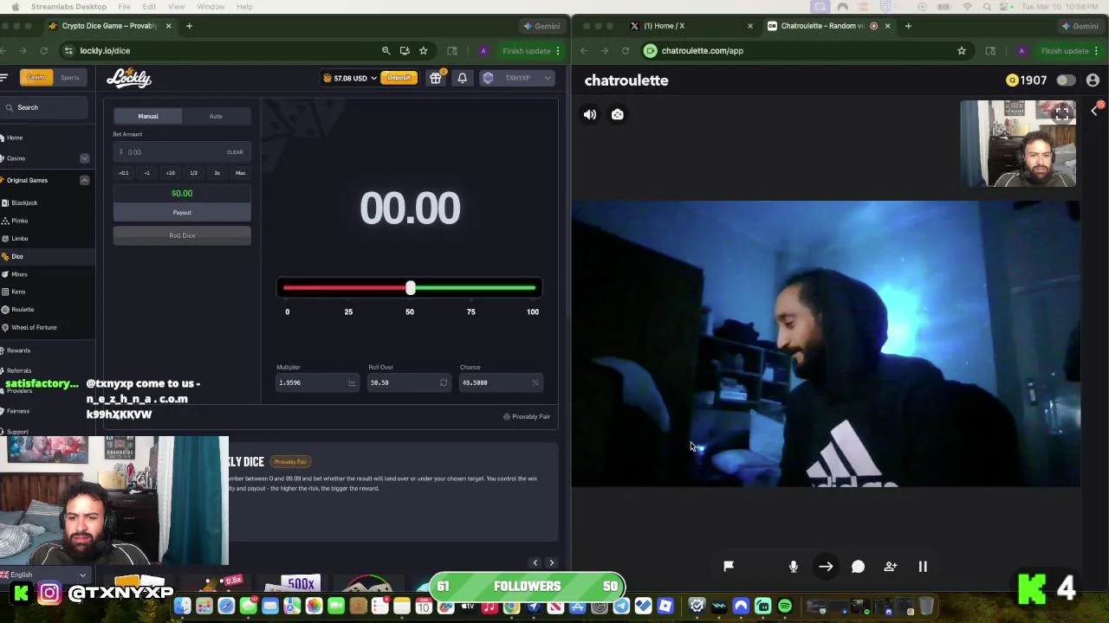Image resolution: width=1109 pixels, height=623 pixels.
Task: Open the notifications bell in Lockly
Action: pos(462,78)
